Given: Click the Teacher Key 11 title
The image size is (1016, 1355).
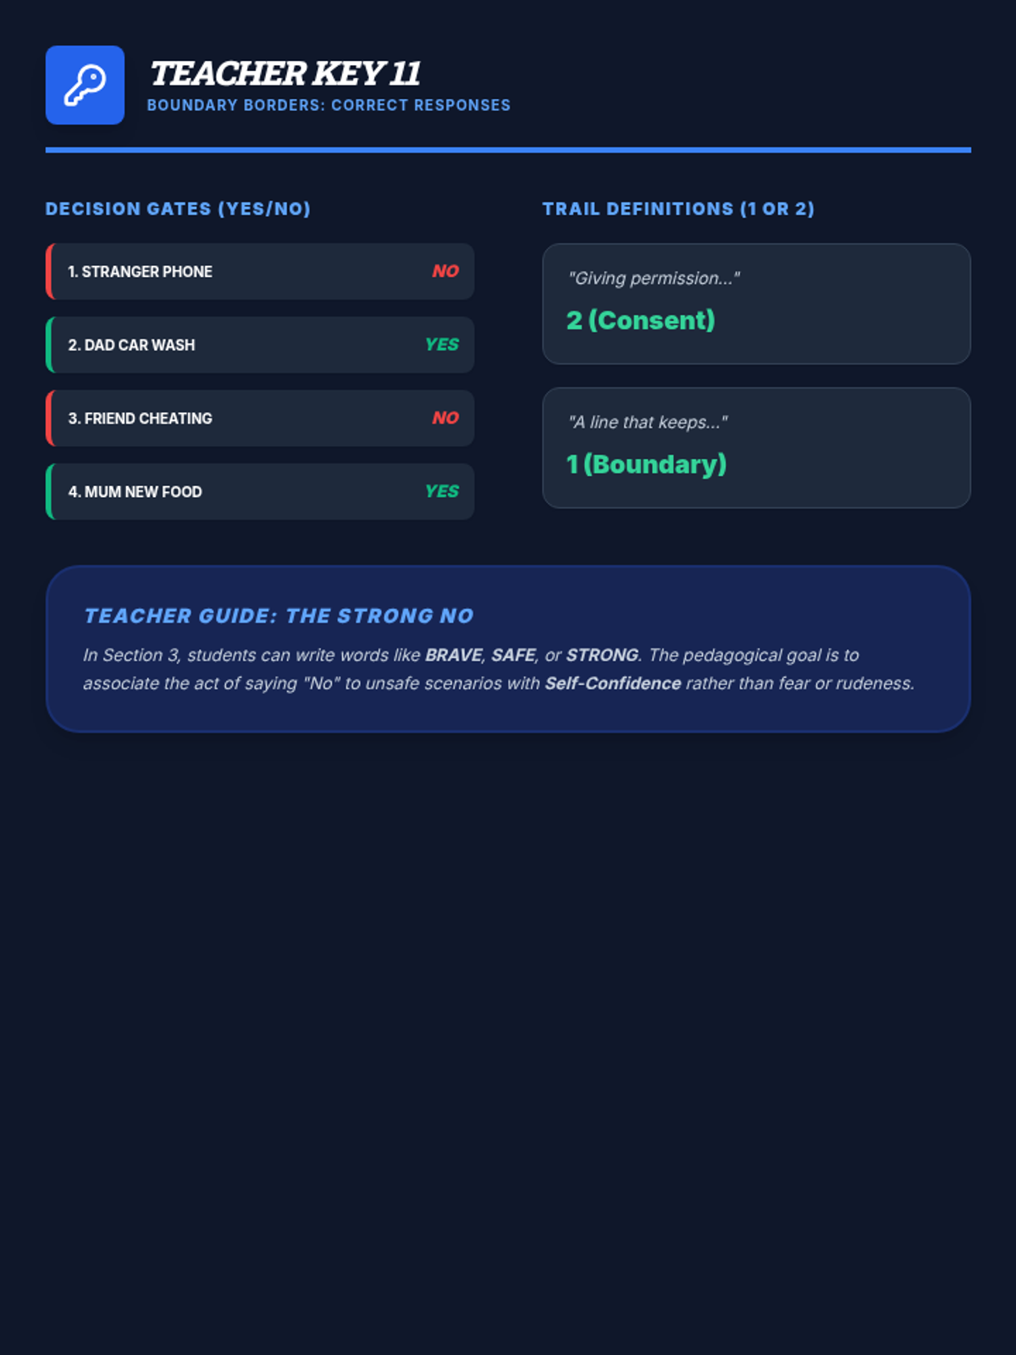Looking at the screenshot, I should click(285, 74).
